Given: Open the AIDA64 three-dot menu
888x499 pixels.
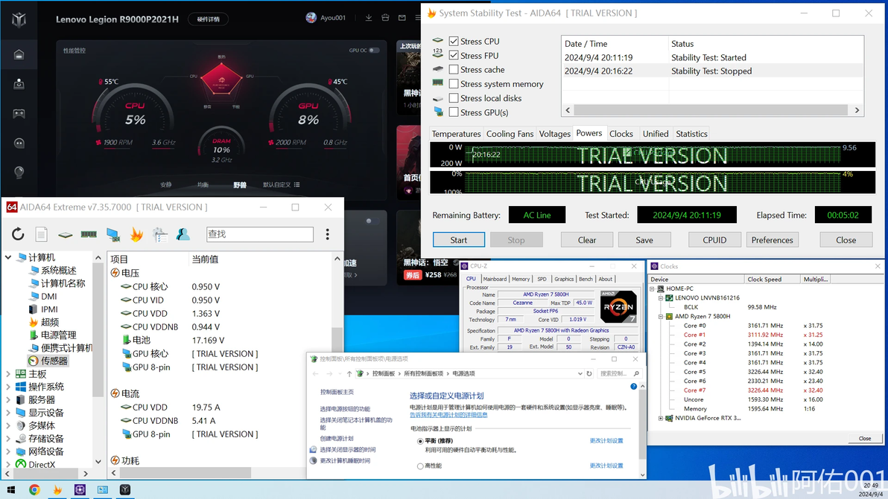Looking at the screenshot, I should [x=327, y=234].
